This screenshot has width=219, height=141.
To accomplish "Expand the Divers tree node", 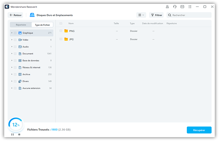I will point(12,81).
